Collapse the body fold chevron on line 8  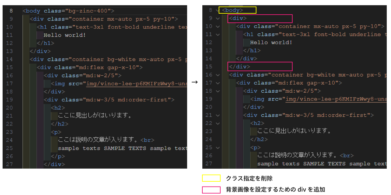[x=218, y=10]
